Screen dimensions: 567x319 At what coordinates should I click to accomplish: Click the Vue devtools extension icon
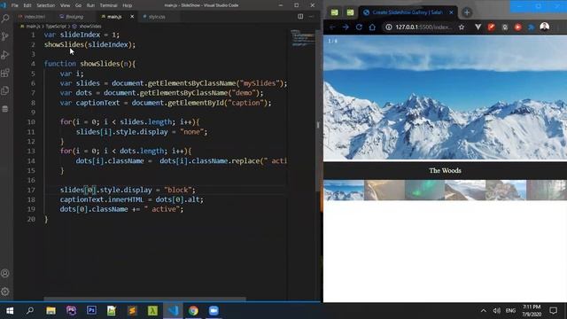(478, 27)
